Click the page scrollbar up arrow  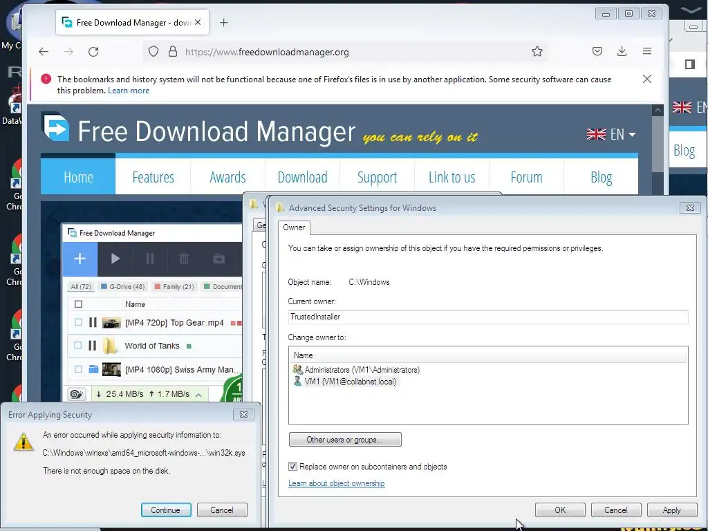658,110
